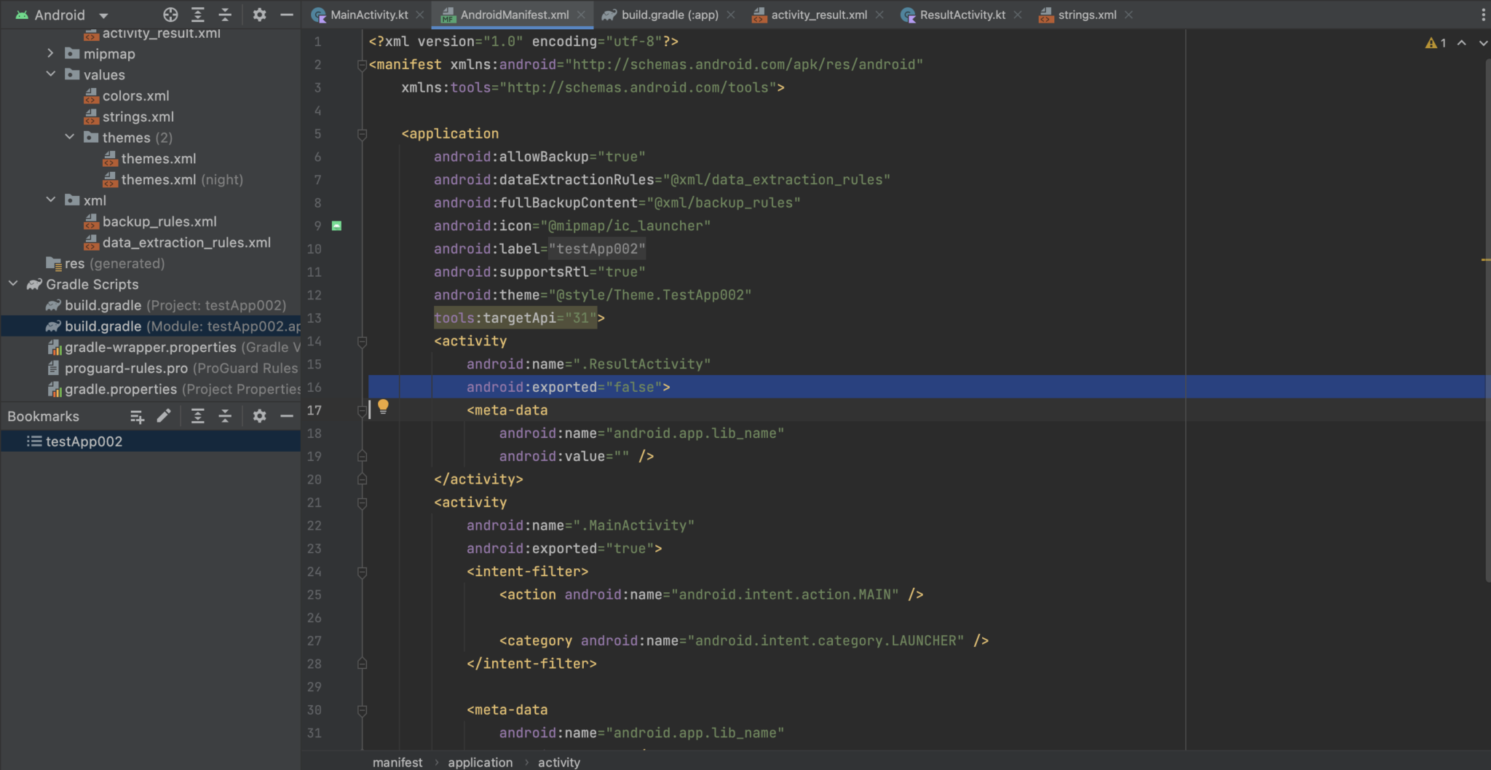Click the Edit Bookmark pencil icon
The image size is (1491, 770).
point(164,416)
